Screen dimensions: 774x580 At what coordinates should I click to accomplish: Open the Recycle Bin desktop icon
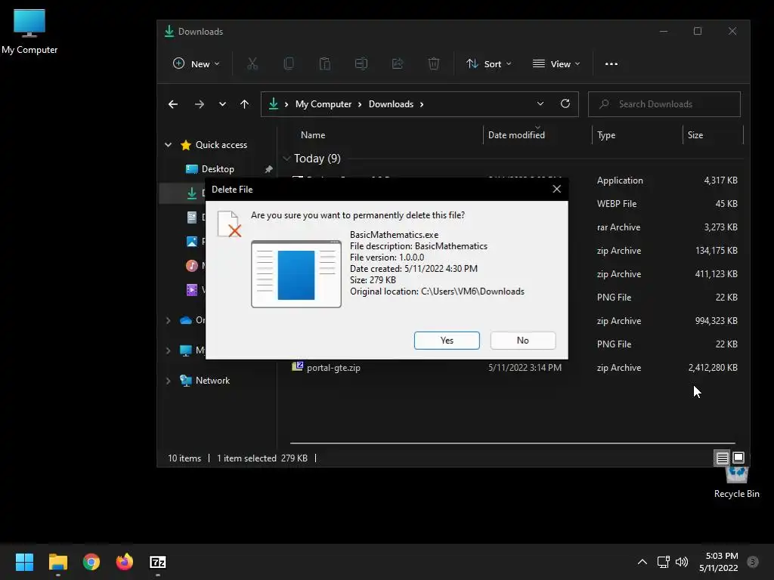[736, 483]
